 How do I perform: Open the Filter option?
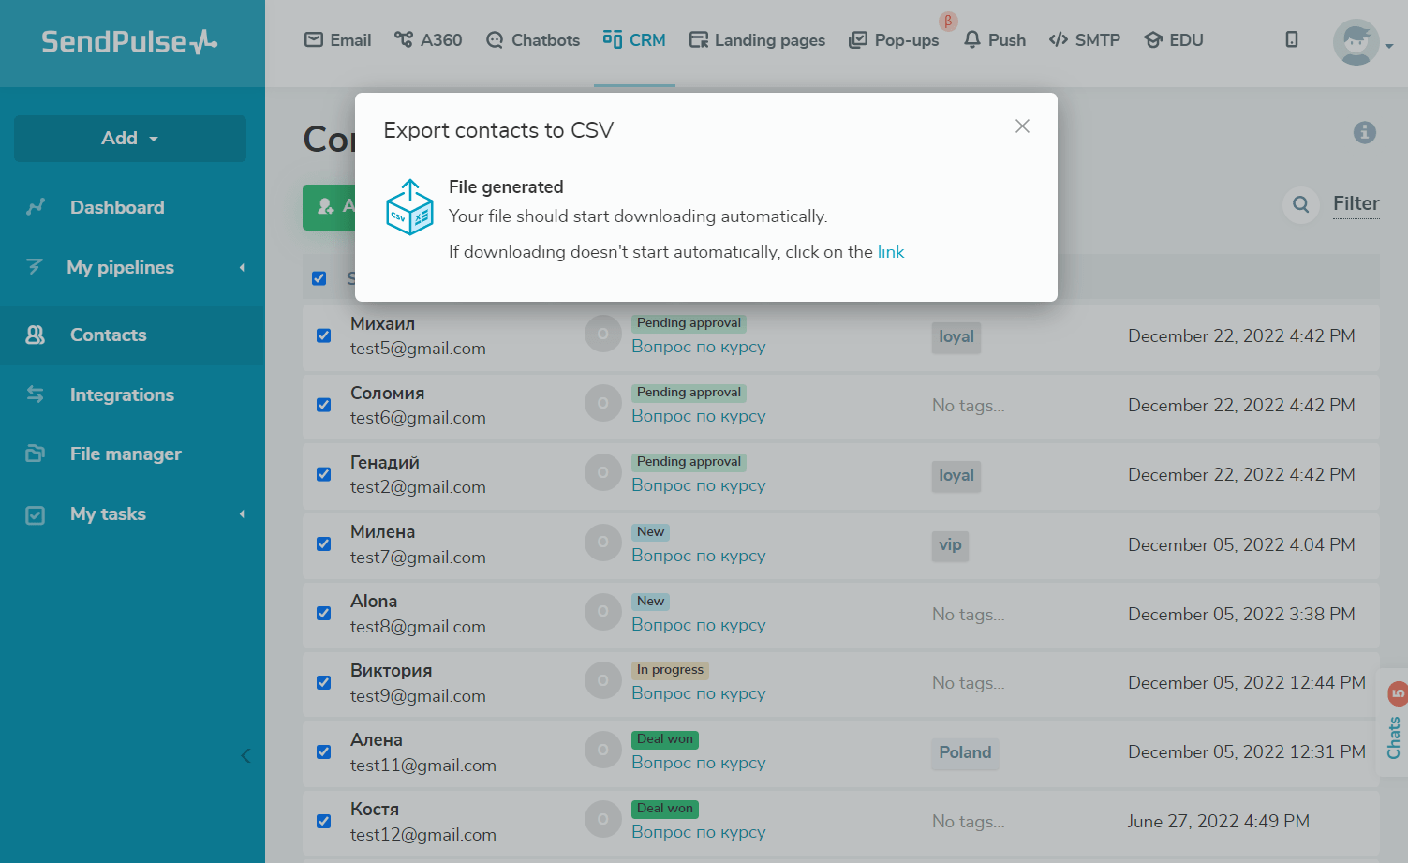(x=1356, y=203)
